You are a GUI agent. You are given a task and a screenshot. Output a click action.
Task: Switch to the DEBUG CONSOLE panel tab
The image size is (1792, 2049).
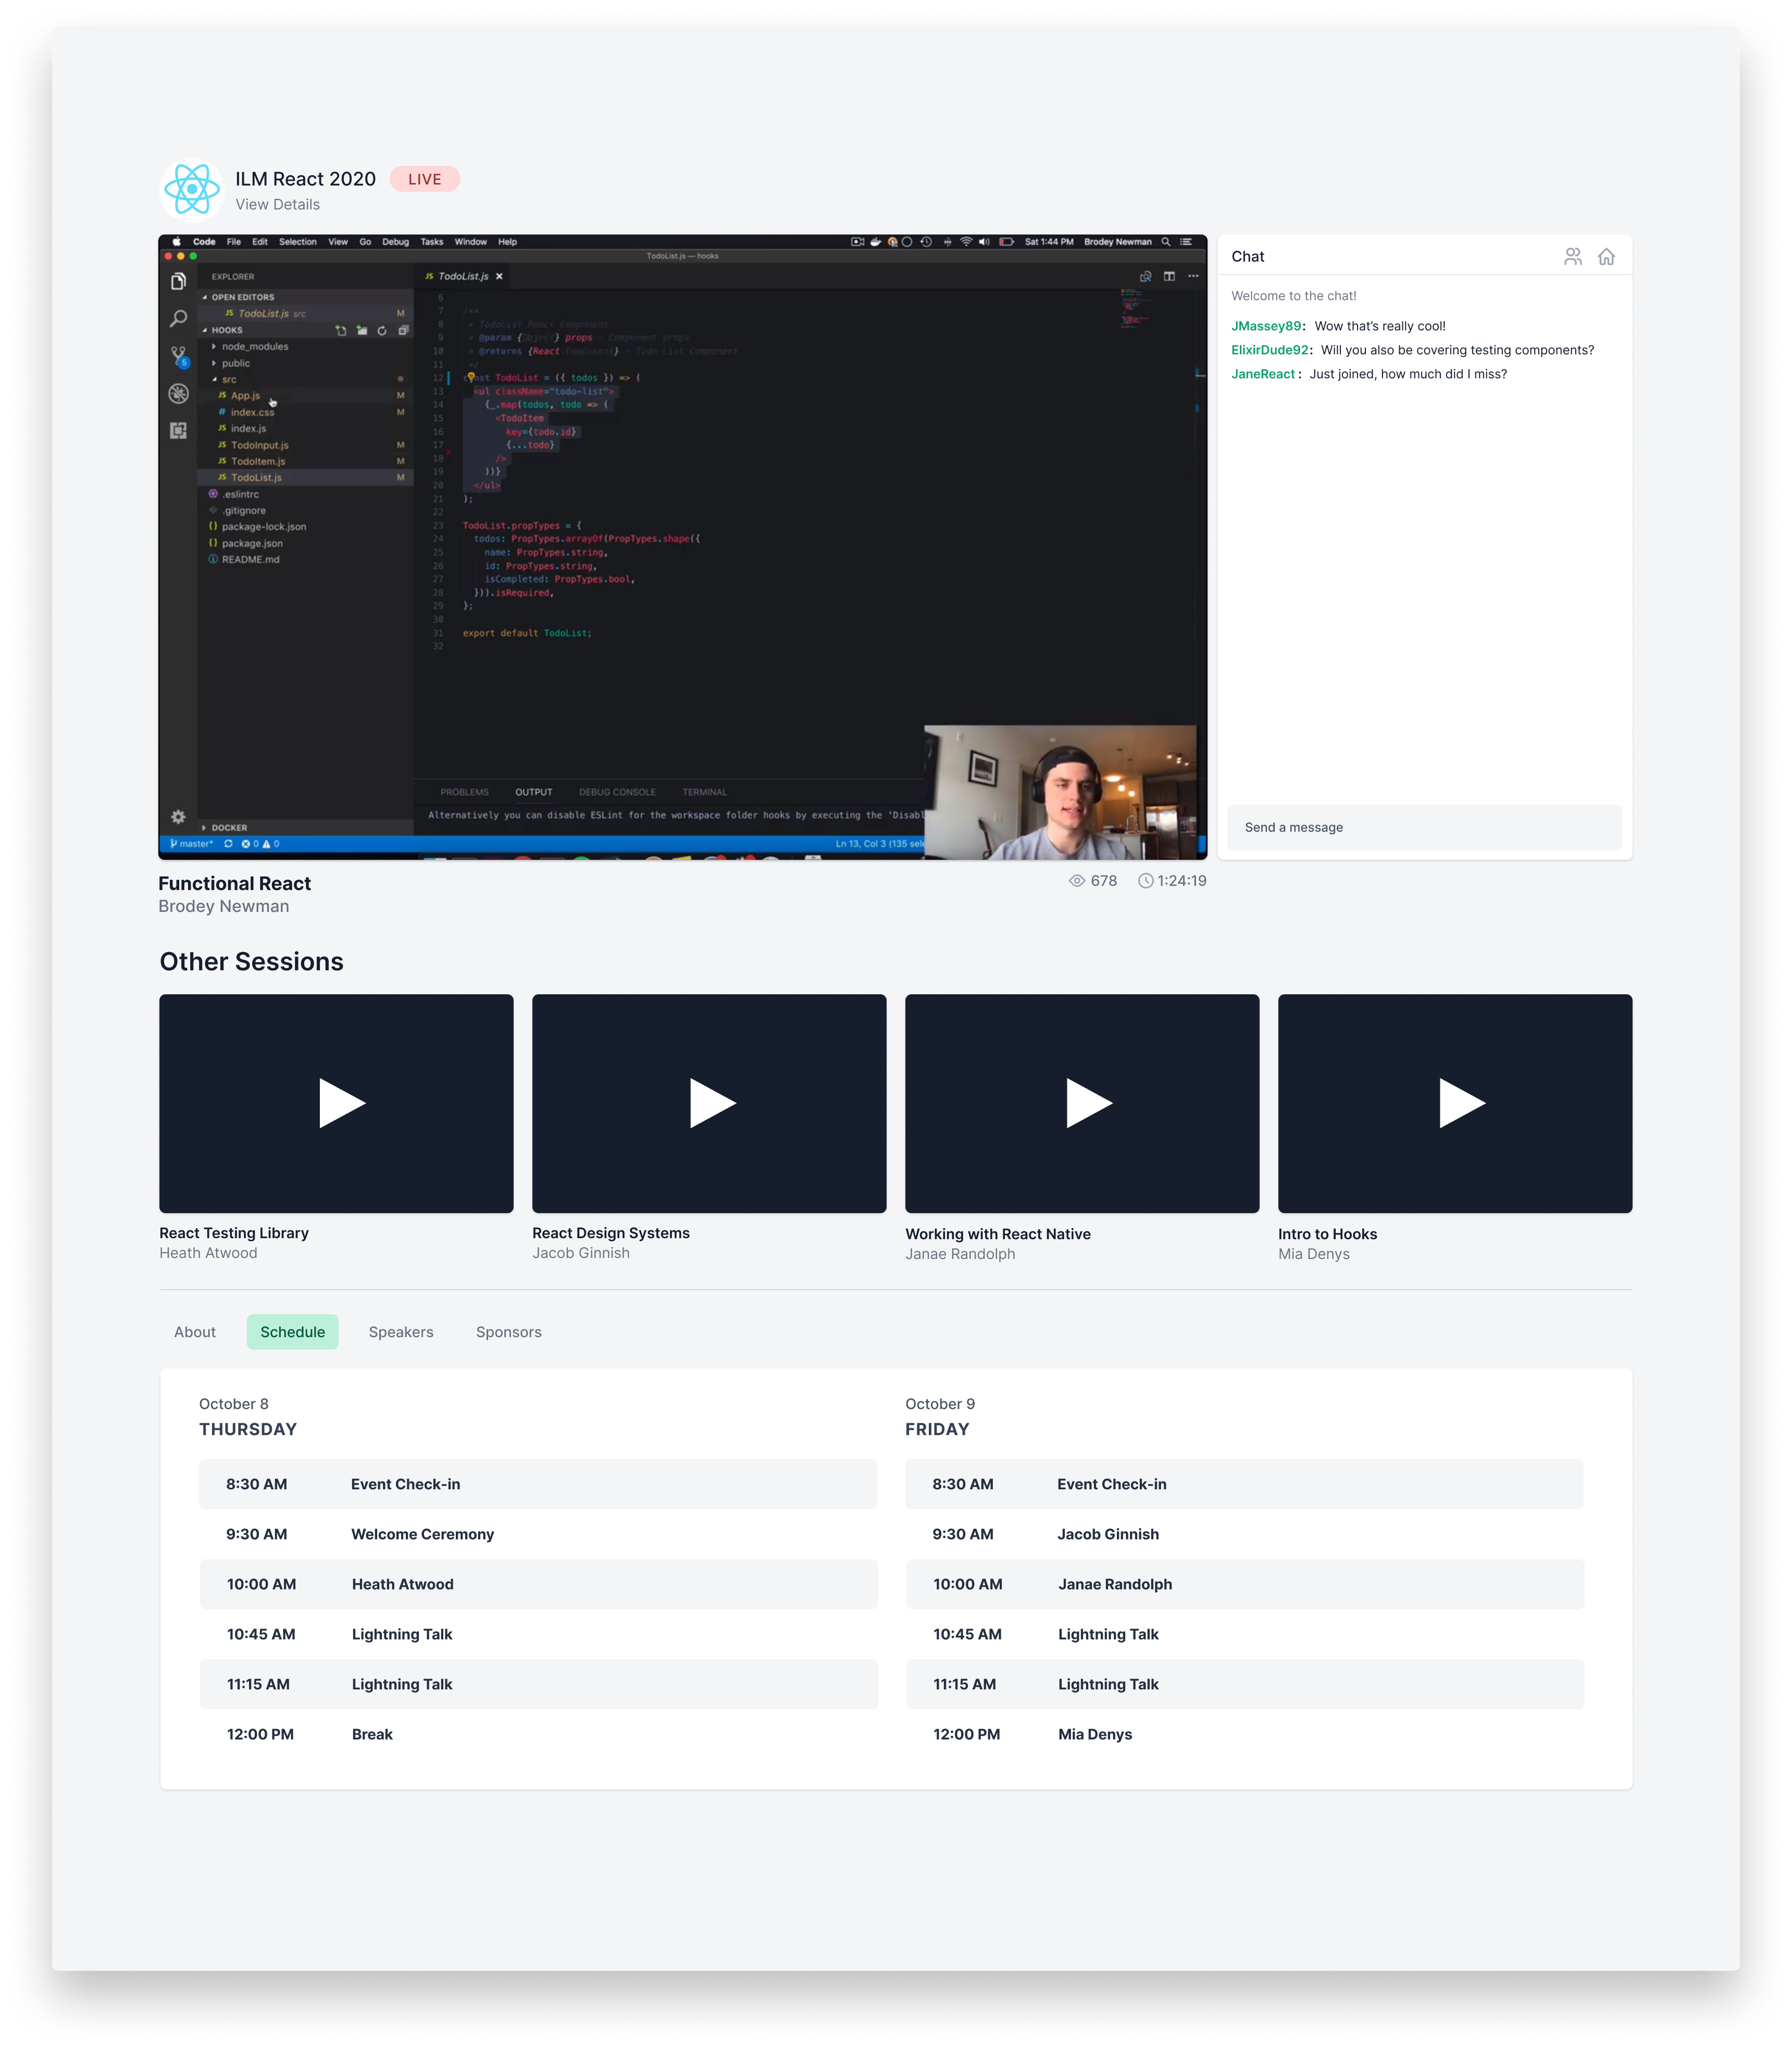click(x=617, y=793)
